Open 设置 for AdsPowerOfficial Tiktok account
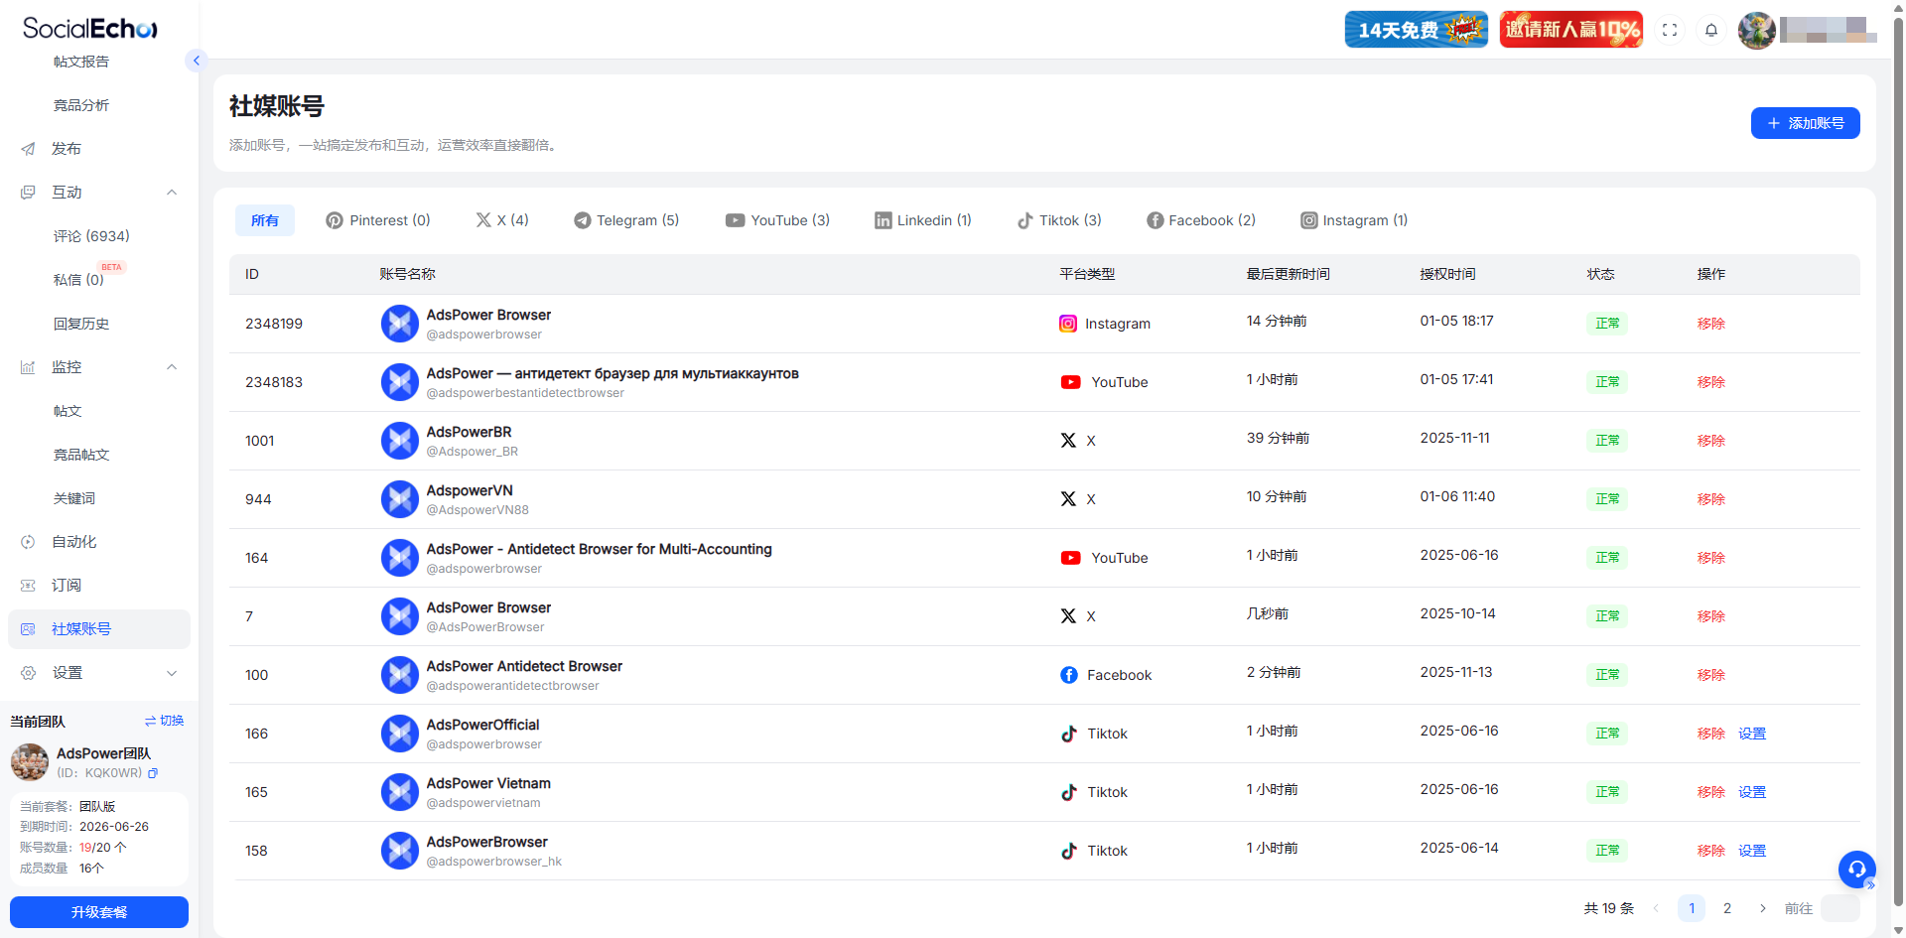 tap(1751, 734)
